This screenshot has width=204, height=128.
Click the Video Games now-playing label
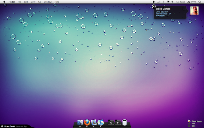(x=10, y=126)
